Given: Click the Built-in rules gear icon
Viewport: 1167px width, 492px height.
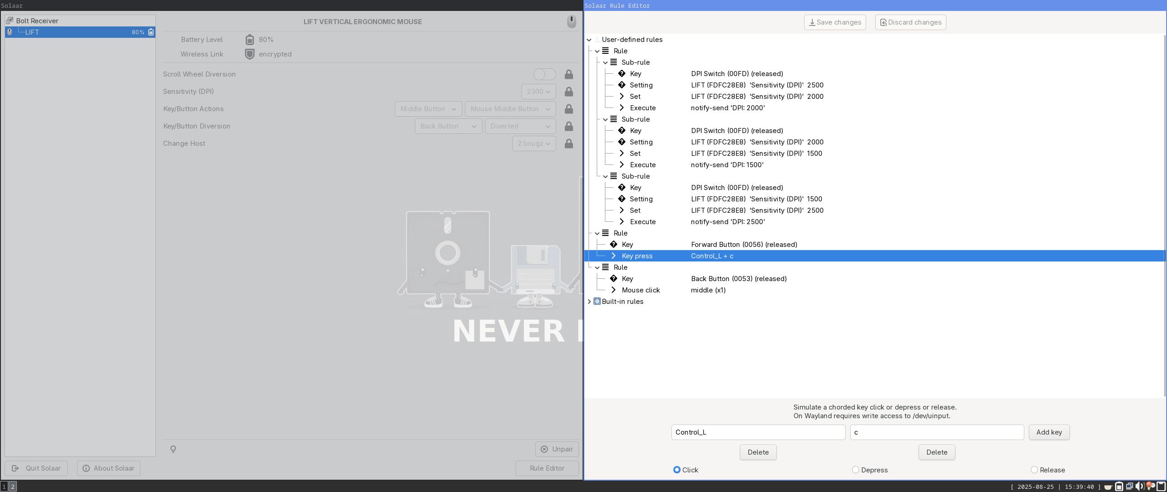Looking at the screenshot, I should pos(597,302).
